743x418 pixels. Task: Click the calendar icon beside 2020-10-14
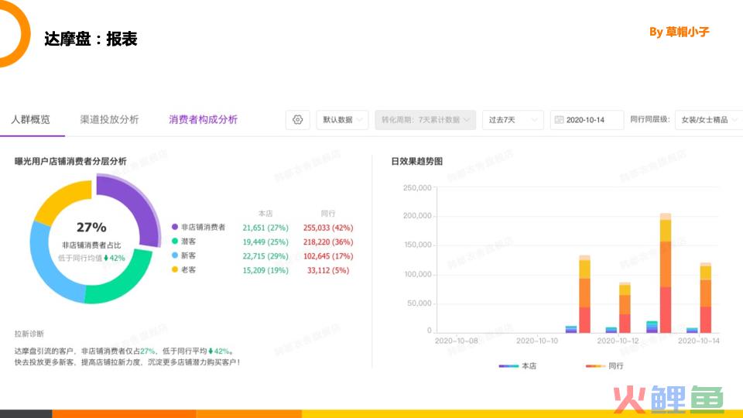click(x=559, y=120)
